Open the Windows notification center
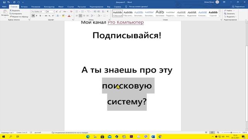Image resolution: width=248 pixels, height=139 pixels. pos(243,136)
